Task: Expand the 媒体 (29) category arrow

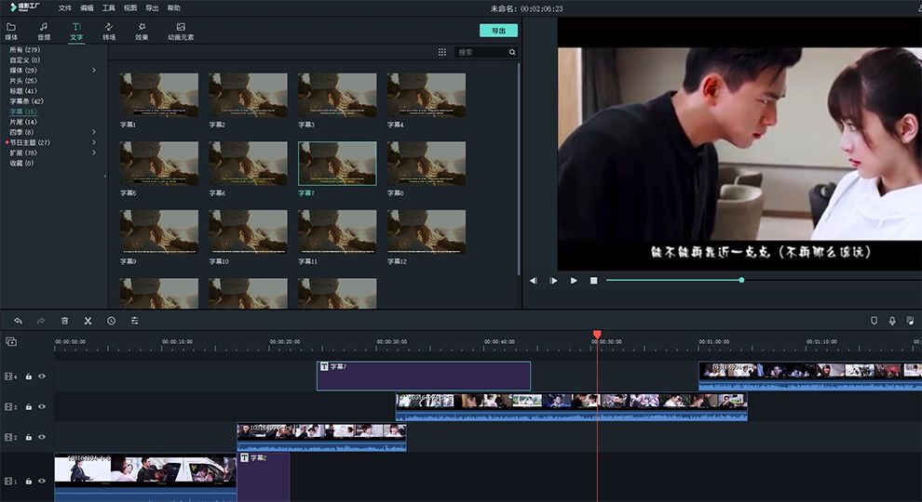Action: point(93,71)
